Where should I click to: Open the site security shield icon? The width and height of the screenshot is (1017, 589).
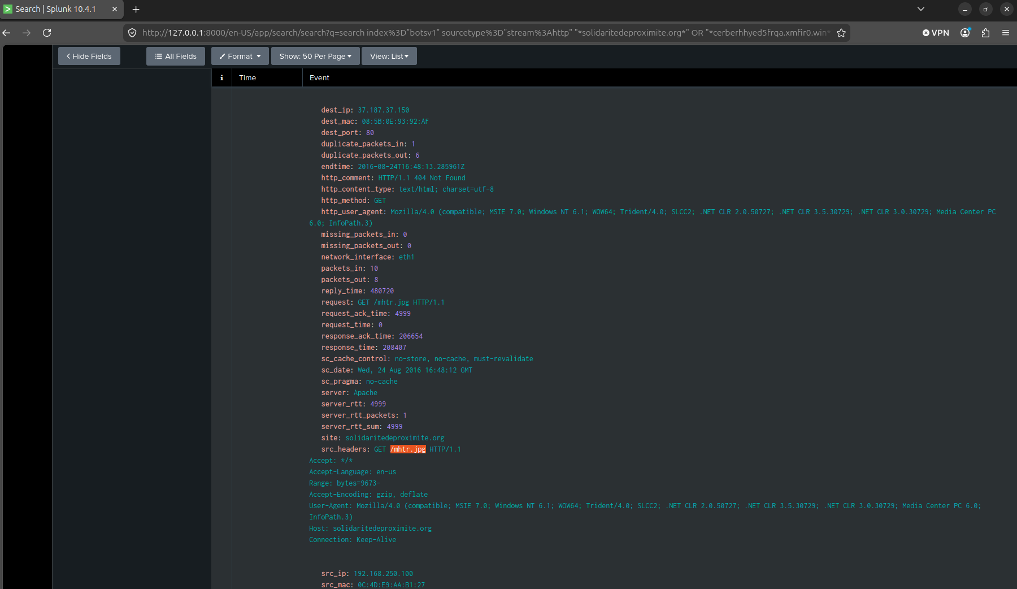[132, 33]
